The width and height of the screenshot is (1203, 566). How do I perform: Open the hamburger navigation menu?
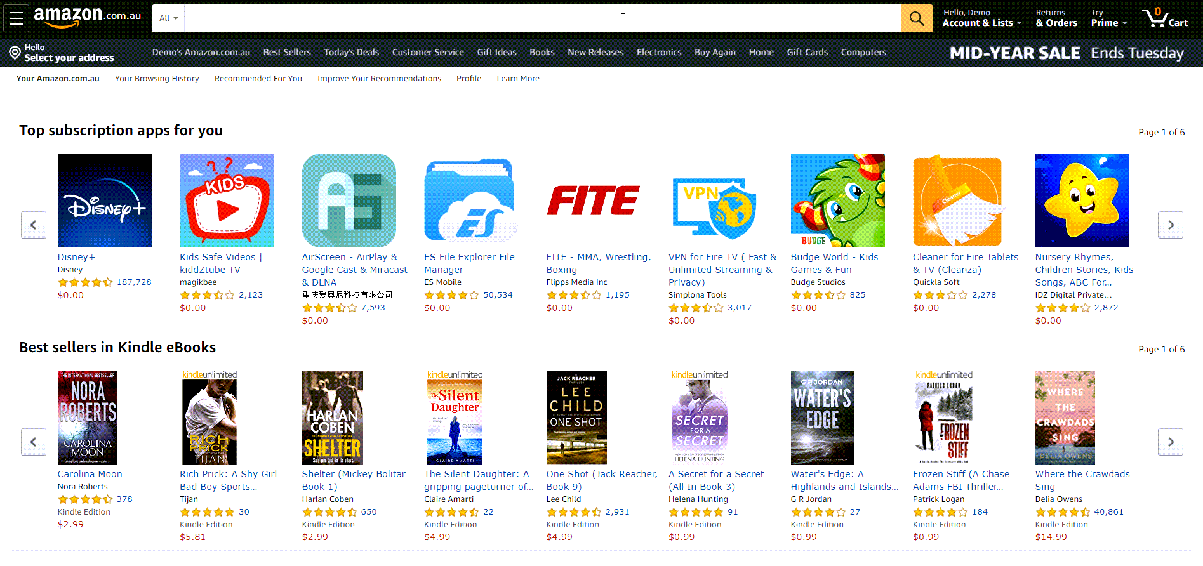[17, 18]
